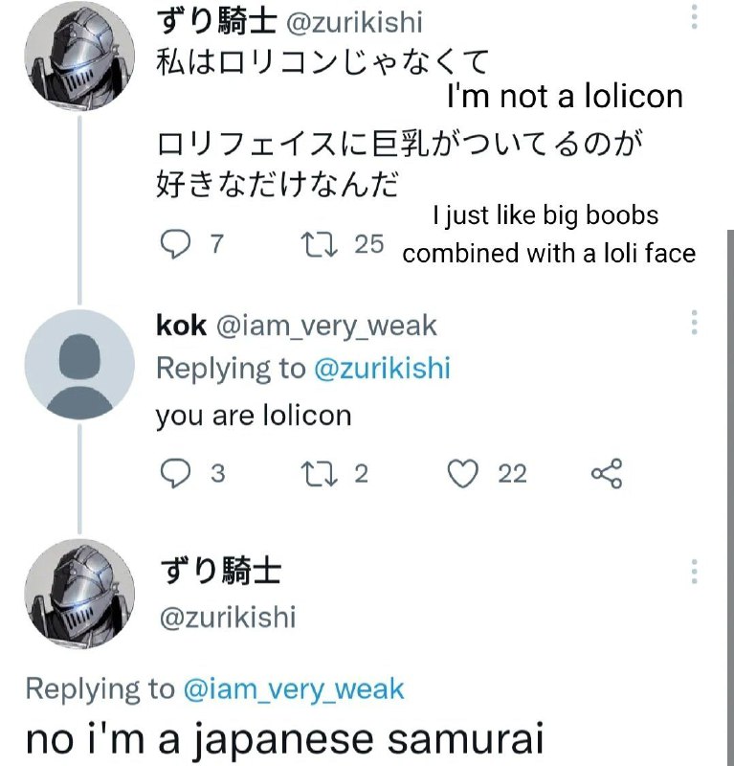Retweet kok's "you are lolicon" tweet
Image resolution: width=734 pixels, height=766 pixels.
(x=319, y=474)
